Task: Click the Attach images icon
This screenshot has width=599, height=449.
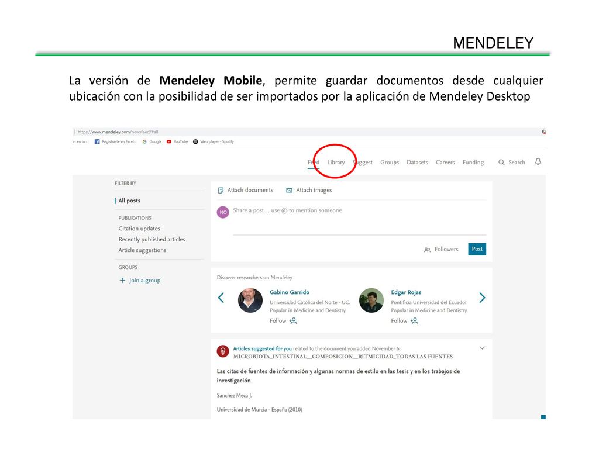Action: point(289,190)
